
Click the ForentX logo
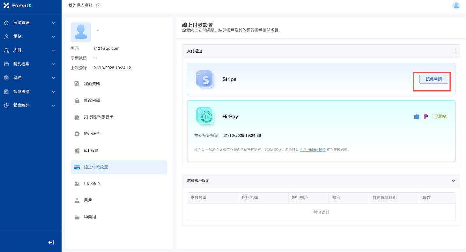(x=18, y=6)
